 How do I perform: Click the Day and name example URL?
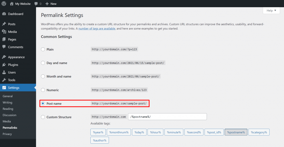[128, 63]
